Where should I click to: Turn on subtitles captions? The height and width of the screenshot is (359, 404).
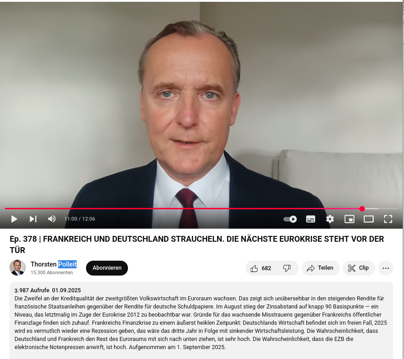pyautogui.click(x=310, y=219)
